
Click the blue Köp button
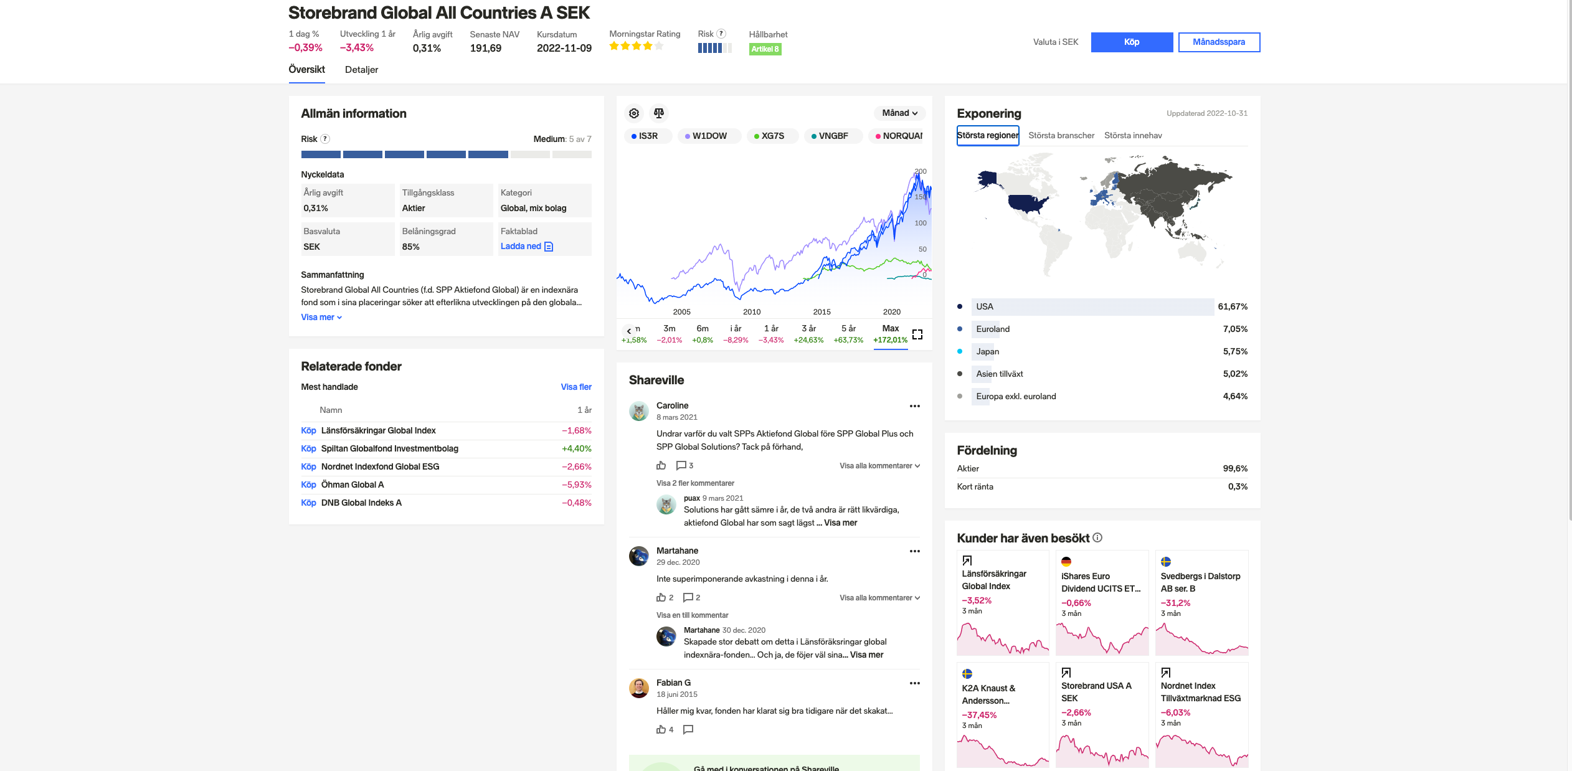click(1132, 42)
